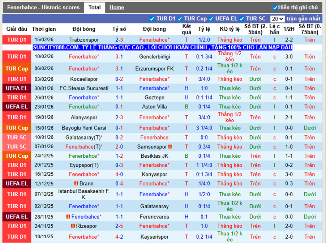The height and width of the screenshot is (243, 326).
Task: Click Galatasaray opponent in the 02/12/25 row
Action: point(154,206)
